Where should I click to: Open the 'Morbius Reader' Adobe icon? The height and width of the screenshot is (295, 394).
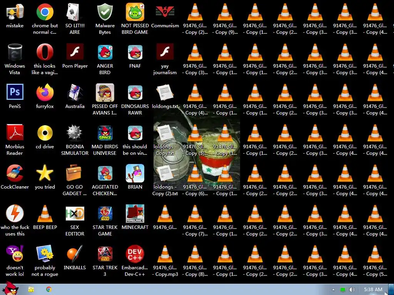pos(15,133)
